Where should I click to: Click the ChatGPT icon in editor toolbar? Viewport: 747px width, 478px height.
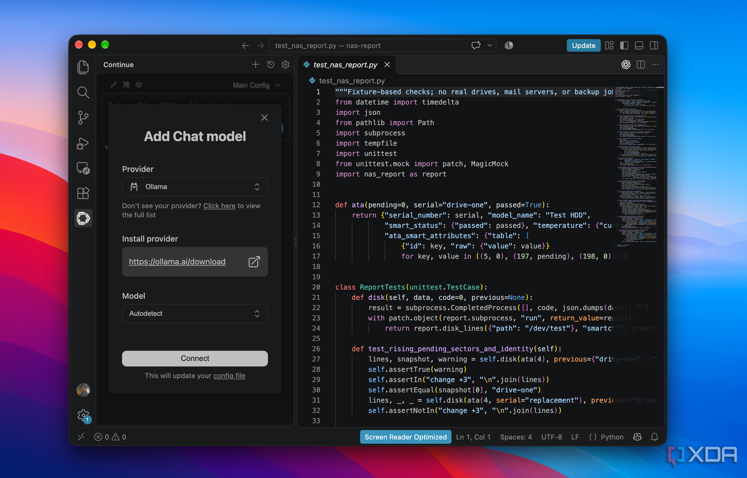pyautogui.click(x=626, y=64)
